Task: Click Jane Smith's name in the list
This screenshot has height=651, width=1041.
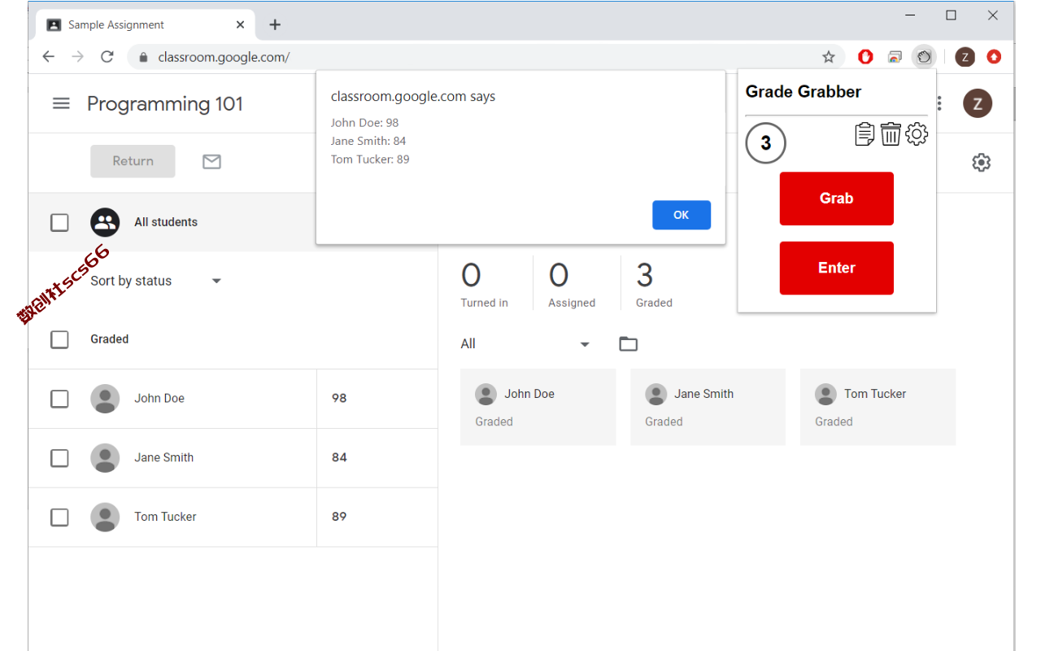Action: 164,458
